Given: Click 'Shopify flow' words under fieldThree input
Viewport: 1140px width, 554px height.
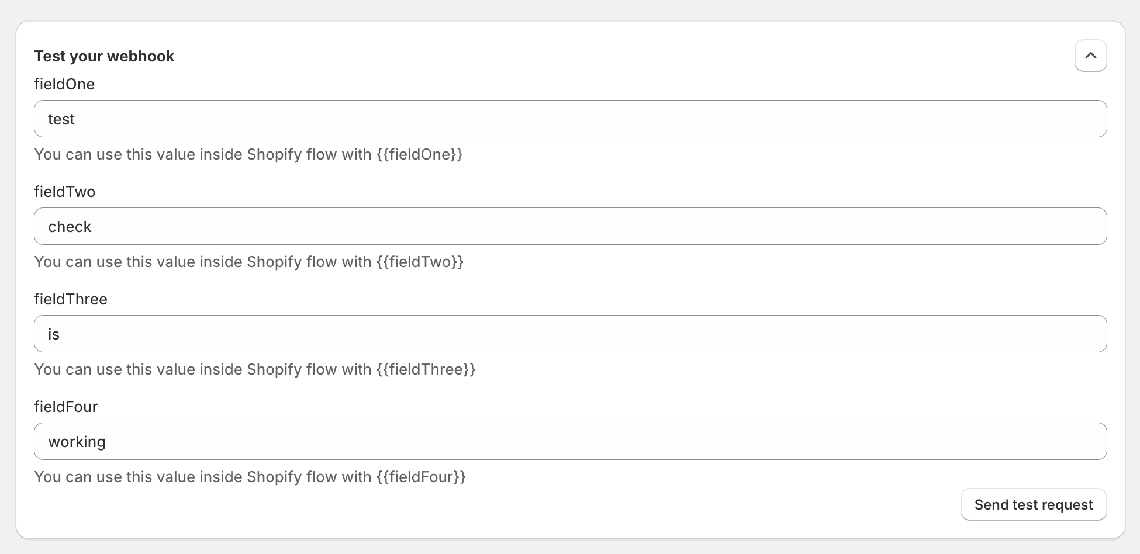Looking at the screenshot, I should (292, 370).
